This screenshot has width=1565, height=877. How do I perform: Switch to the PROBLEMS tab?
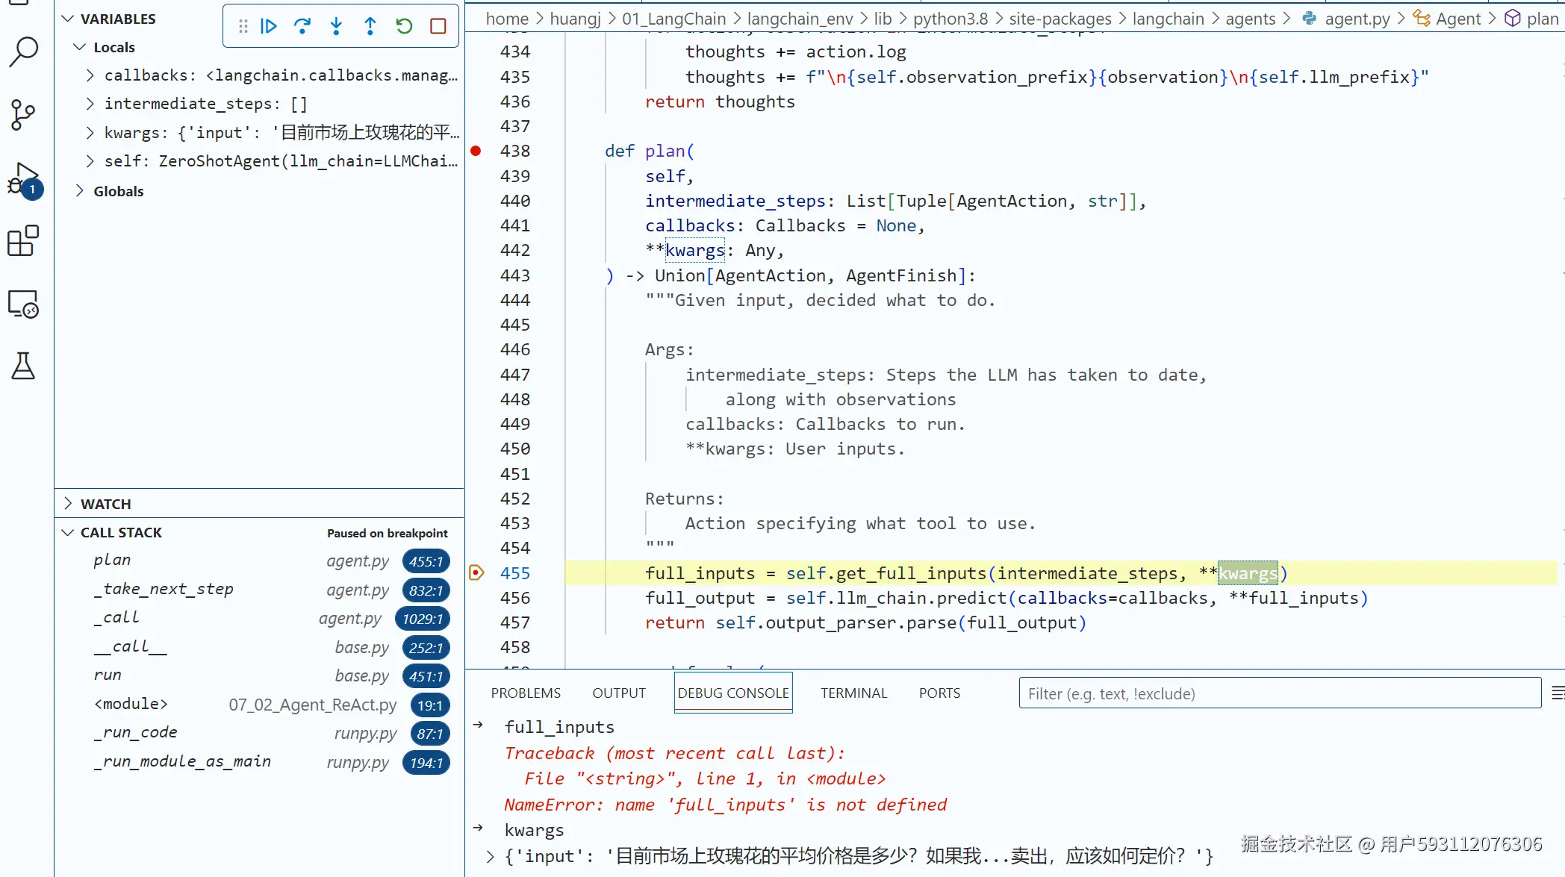click(x=526, y=693)
